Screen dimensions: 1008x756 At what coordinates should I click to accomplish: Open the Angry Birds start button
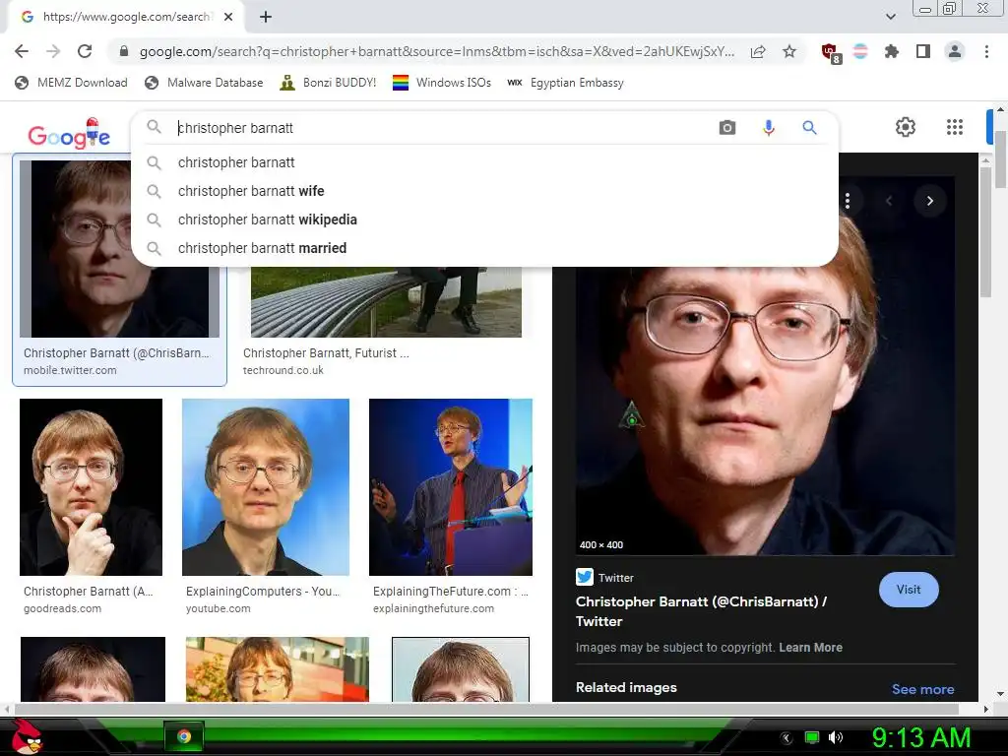pyautogui.click(x=27, y=736)
